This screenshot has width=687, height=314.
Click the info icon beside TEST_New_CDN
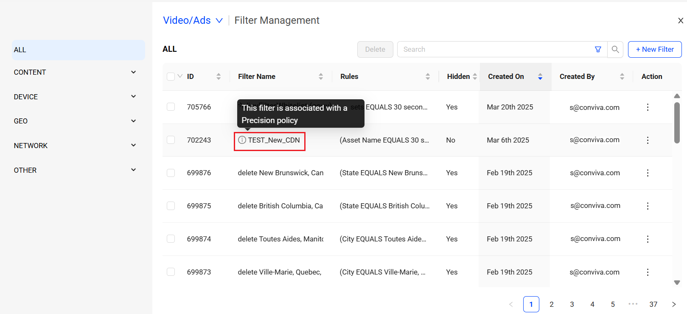tap(242, 140)
